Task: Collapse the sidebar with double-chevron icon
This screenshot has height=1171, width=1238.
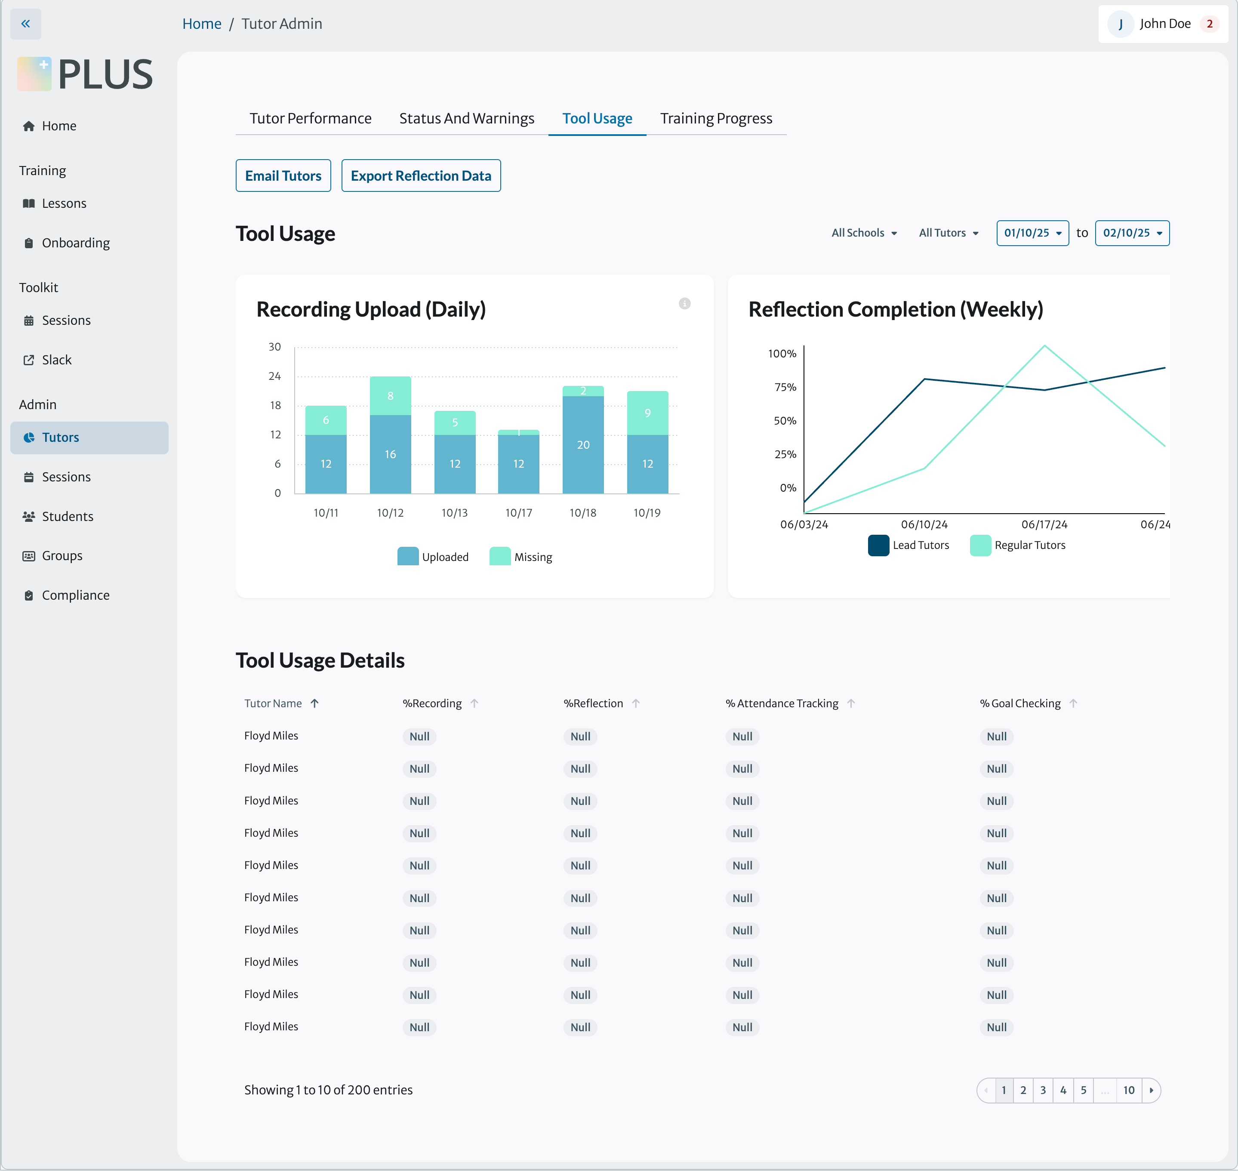Action: coord(25,24)
